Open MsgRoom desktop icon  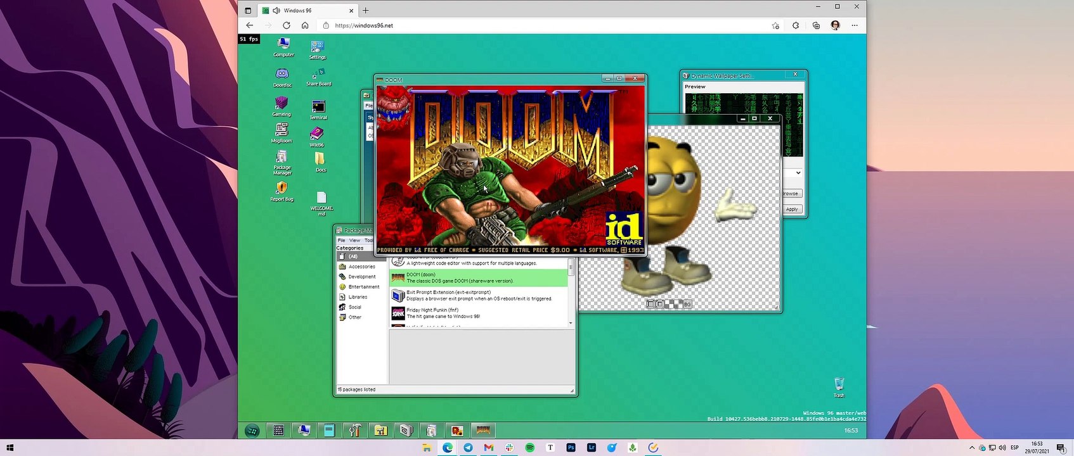(281, 133)
